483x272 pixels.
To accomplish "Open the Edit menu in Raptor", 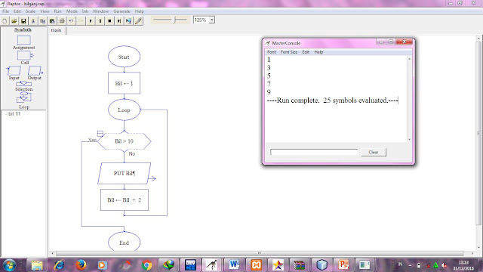I will (x=17, y=11).
